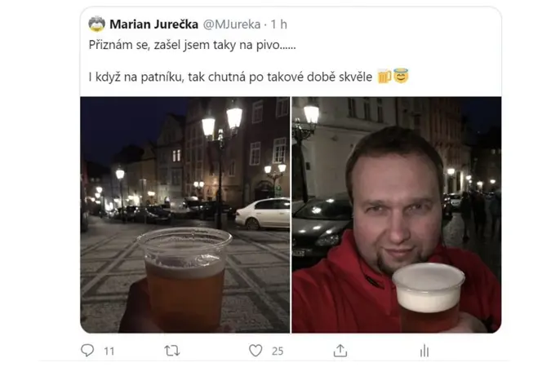The width and height of the screenshot is (551, 367).
Task: Click the halo smiley emoji
Action: (401, 76)
